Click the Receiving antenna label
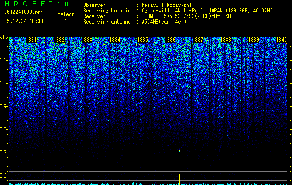Image resolution: width=292 pixels, height=185 pixels. [107, 22]
